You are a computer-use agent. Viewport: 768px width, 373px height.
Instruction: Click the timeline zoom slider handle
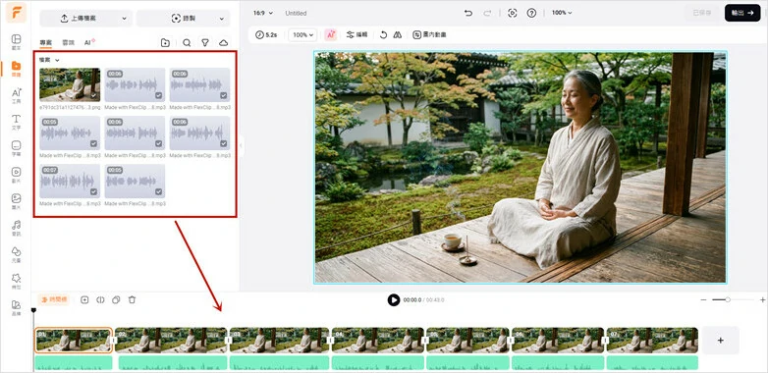728,299
